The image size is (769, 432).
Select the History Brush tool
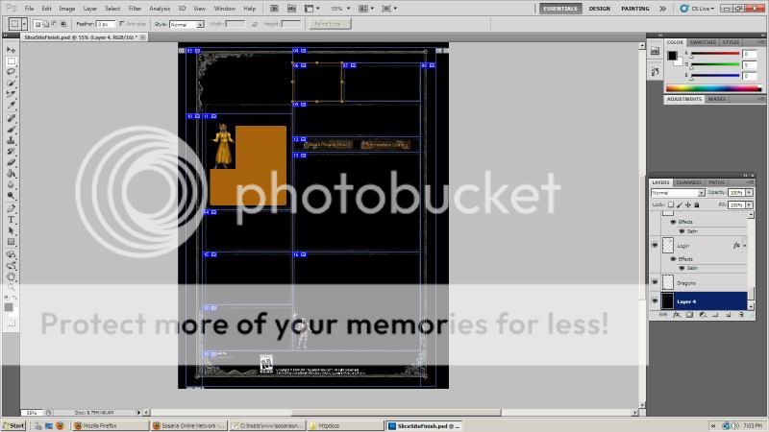click(11, 152)
